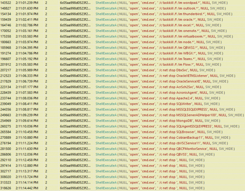The height and width of the screenshot is (191, 245).
Task: Click the net stop CobianBackup11 call
Action: click(x=122, y=138)
